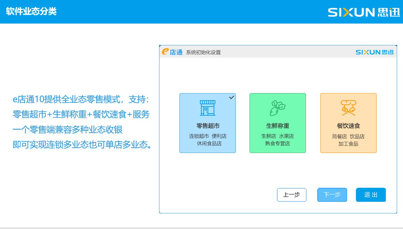This screenshot has height=229, width=403.
Task: Click the 软件业态分类 slide heading
Action: [x=31, y=12]
